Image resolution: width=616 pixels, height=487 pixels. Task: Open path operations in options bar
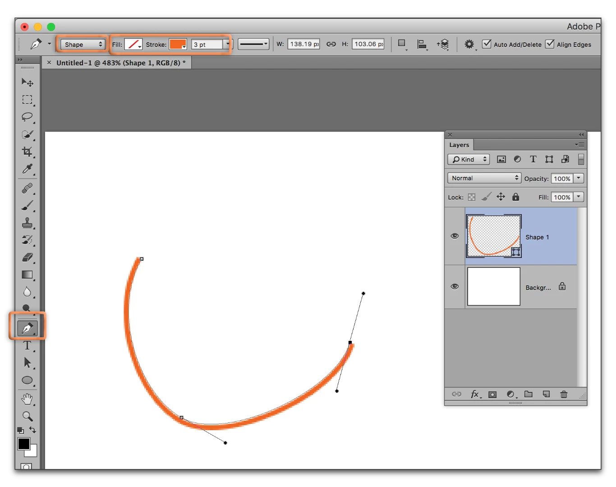coord(402,44)
